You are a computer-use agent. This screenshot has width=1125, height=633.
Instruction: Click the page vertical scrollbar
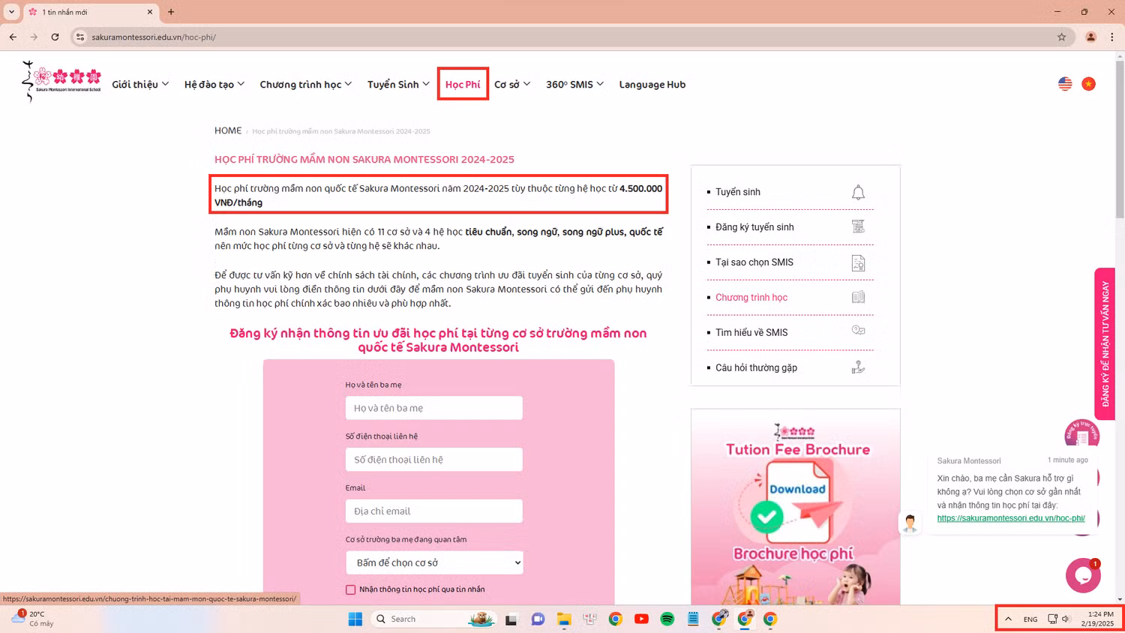(x=1120, y=139)
